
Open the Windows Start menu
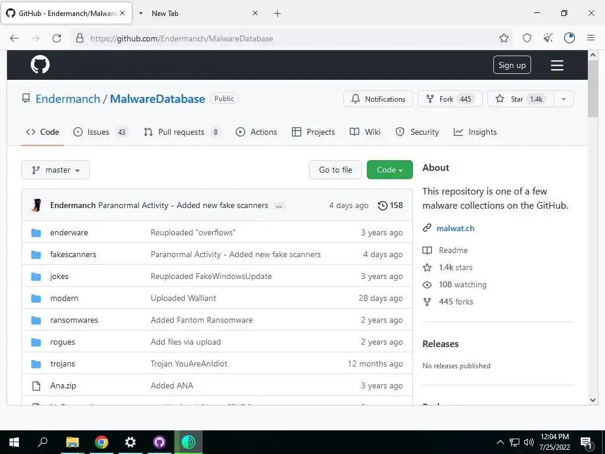pos(14,442)
